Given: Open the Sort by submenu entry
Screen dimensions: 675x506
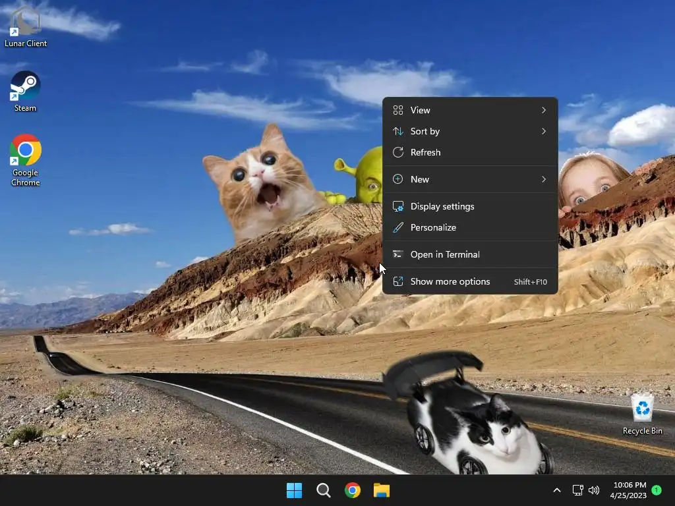Looking at the screenshot, I should [x=470, y=131].
